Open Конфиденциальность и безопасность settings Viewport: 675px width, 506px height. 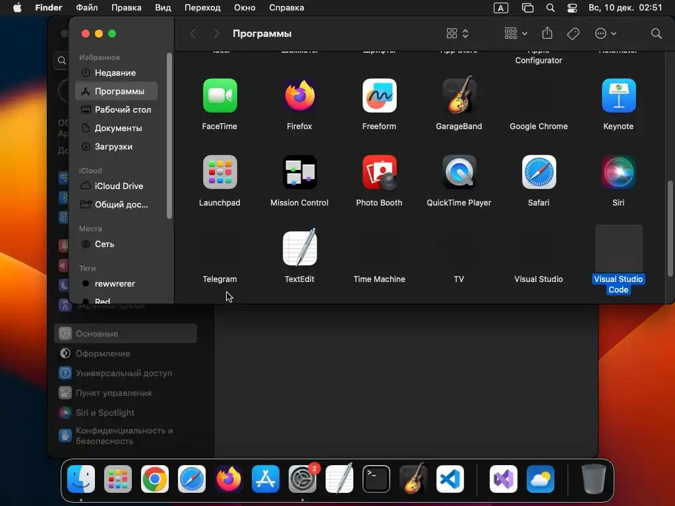(125, 436)
